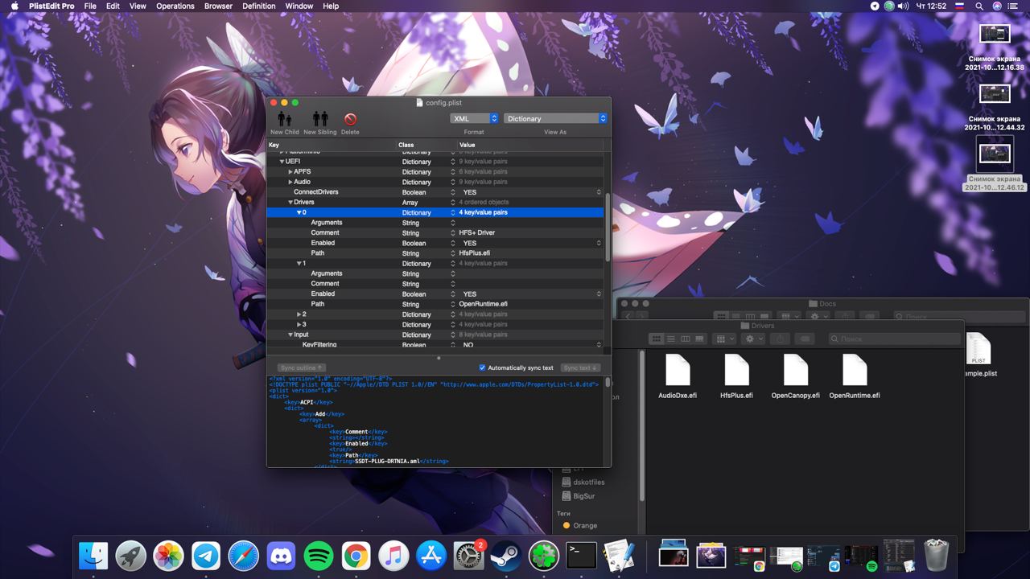This screenshot has width=1030, height=579.
Task: Expand the Audio tree node
Action: click(x=290, y=182)
